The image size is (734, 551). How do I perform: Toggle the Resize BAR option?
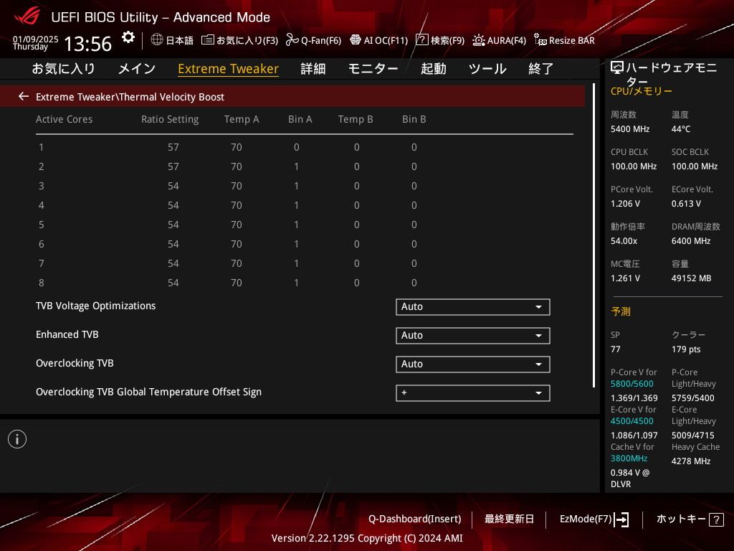coord(564,40)
